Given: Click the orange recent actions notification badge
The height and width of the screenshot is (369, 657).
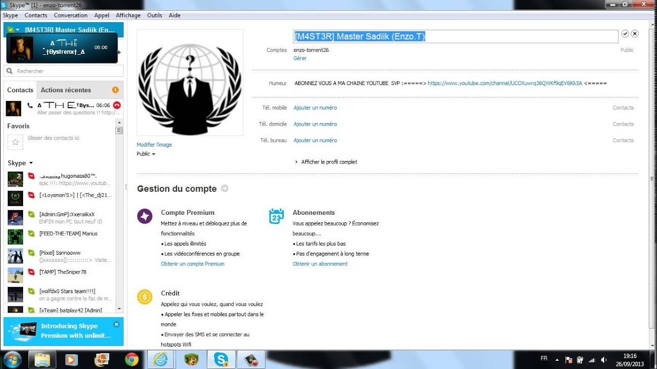Looking at the screenshot, I should [115, 90].
